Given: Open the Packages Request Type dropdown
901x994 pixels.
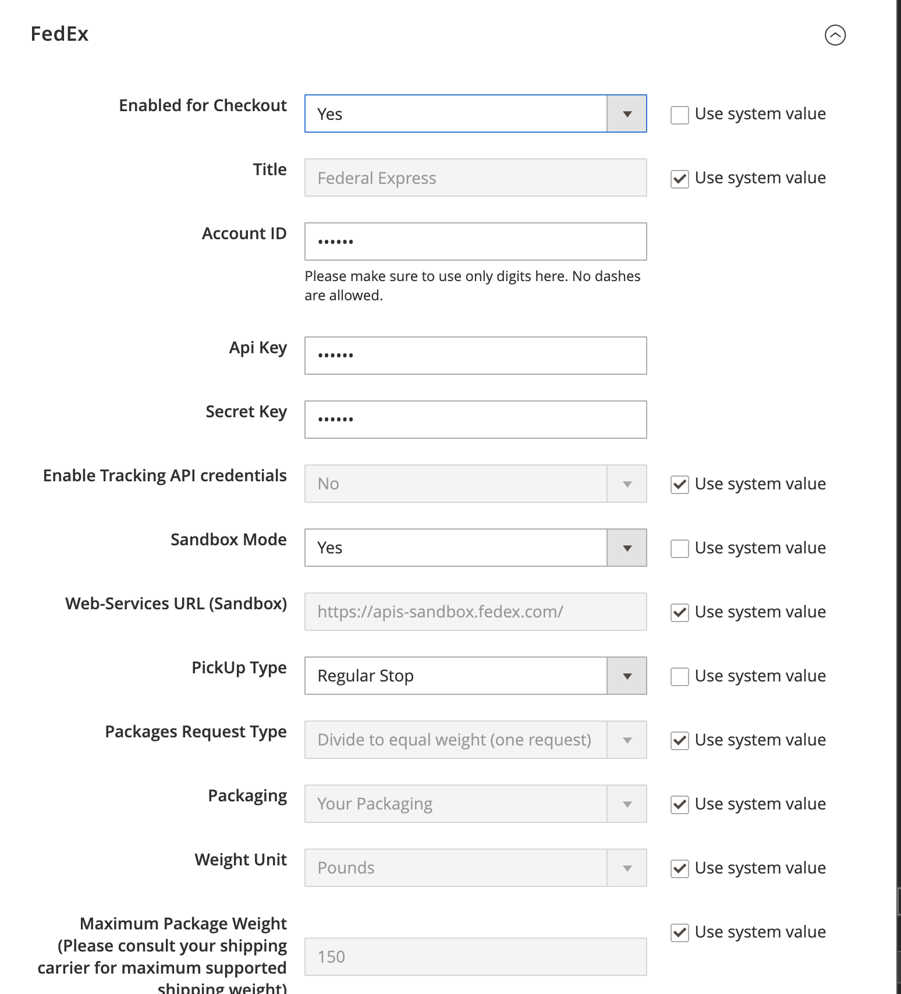Looking at the screenshot, I should pos(476,740).
